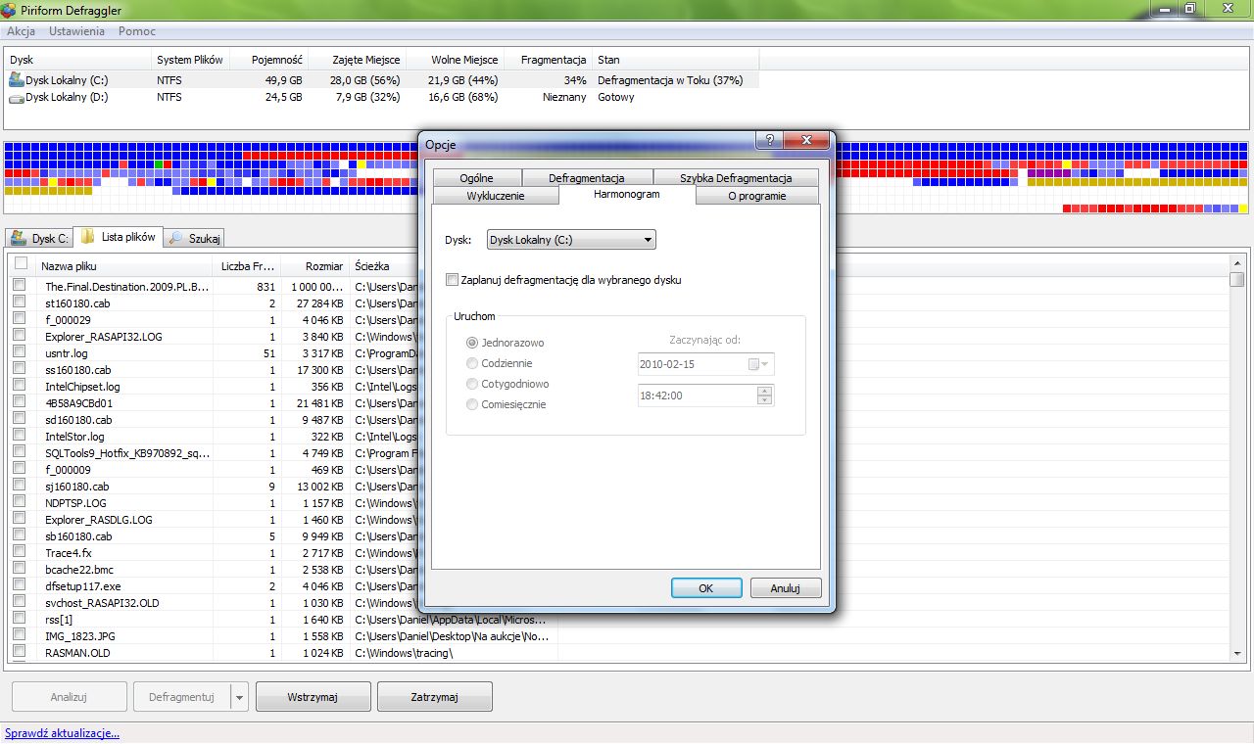Click the Defragmentacja w Toku (37%) status
Image resolution: width=1254 pixels, height=744 pixels.
click(x=670, y=80)
